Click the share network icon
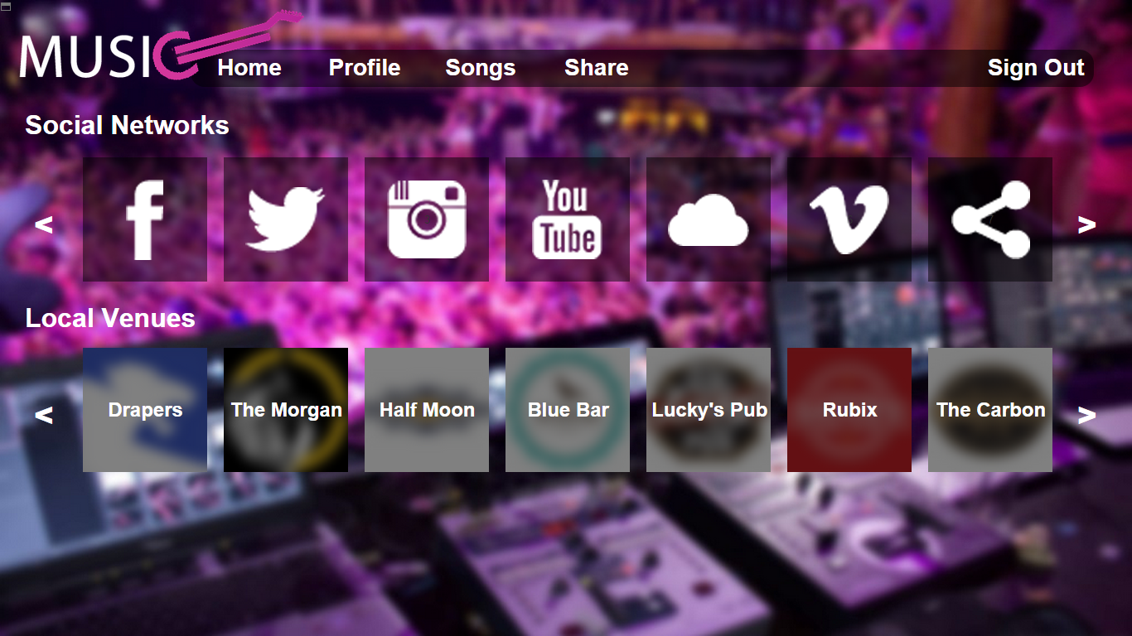This screenshot has height=636, width=1132. (x=990, y=219)
